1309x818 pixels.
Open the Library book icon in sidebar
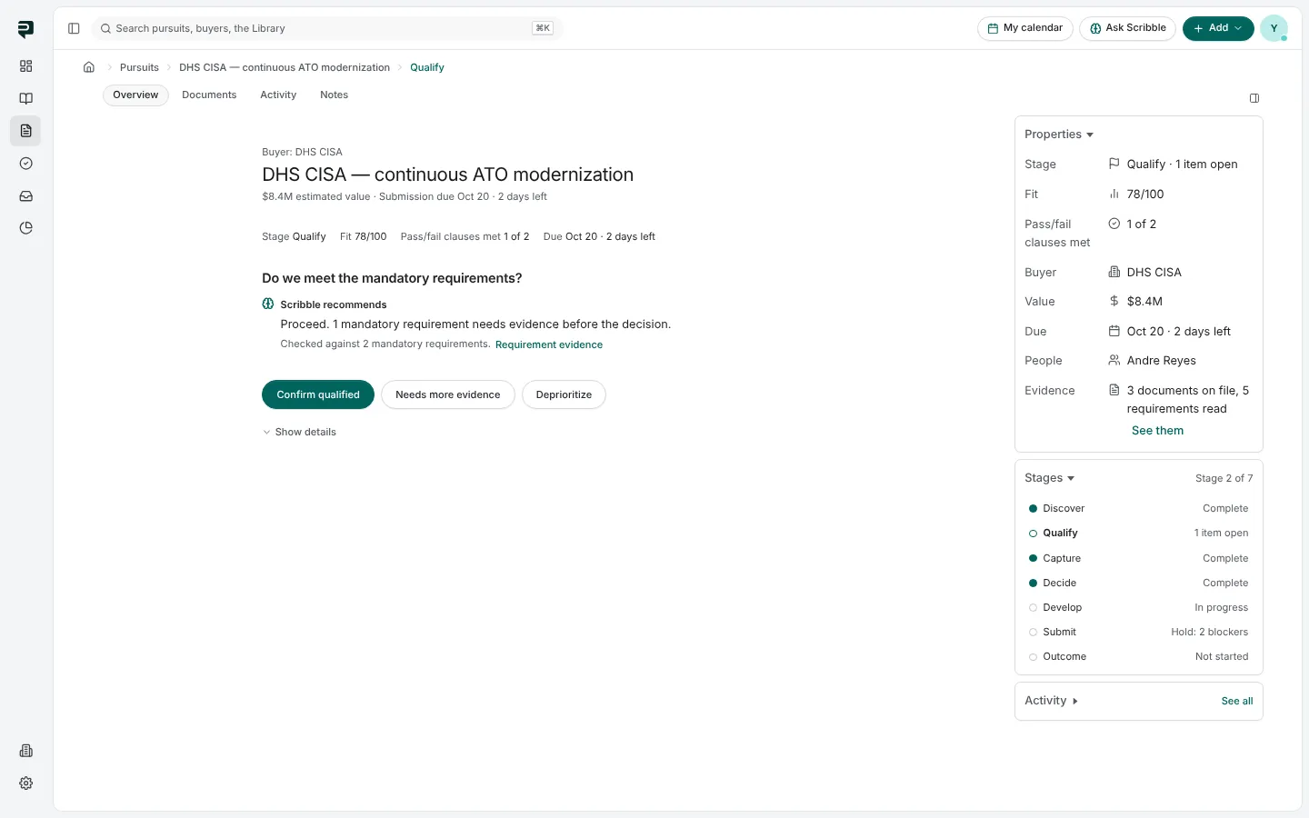coord(25,98)
